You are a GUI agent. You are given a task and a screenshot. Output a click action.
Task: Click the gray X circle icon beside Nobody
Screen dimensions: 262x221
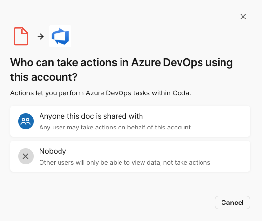[26, 156]
